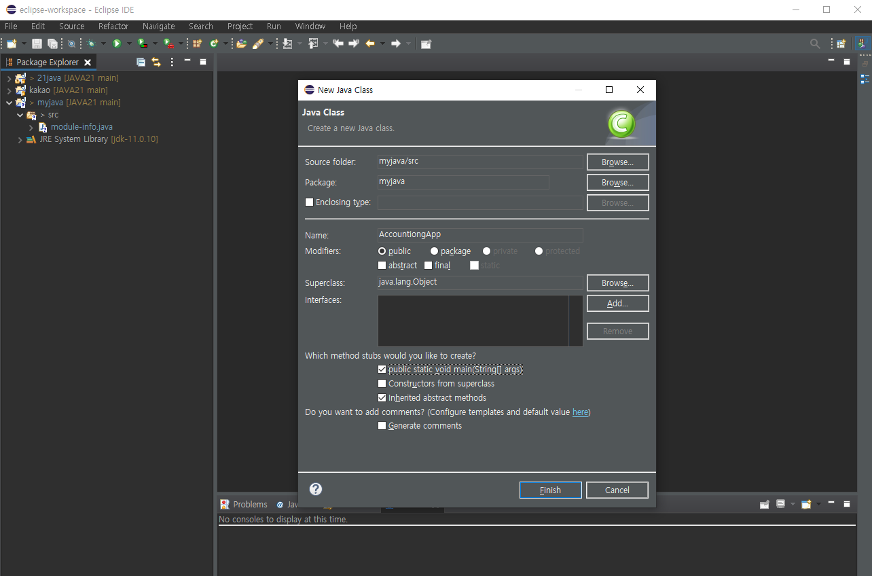Click the Save icon in toolbar
Image resolution: width=872 pixels, height=576 pixels.
pos(37,43)
